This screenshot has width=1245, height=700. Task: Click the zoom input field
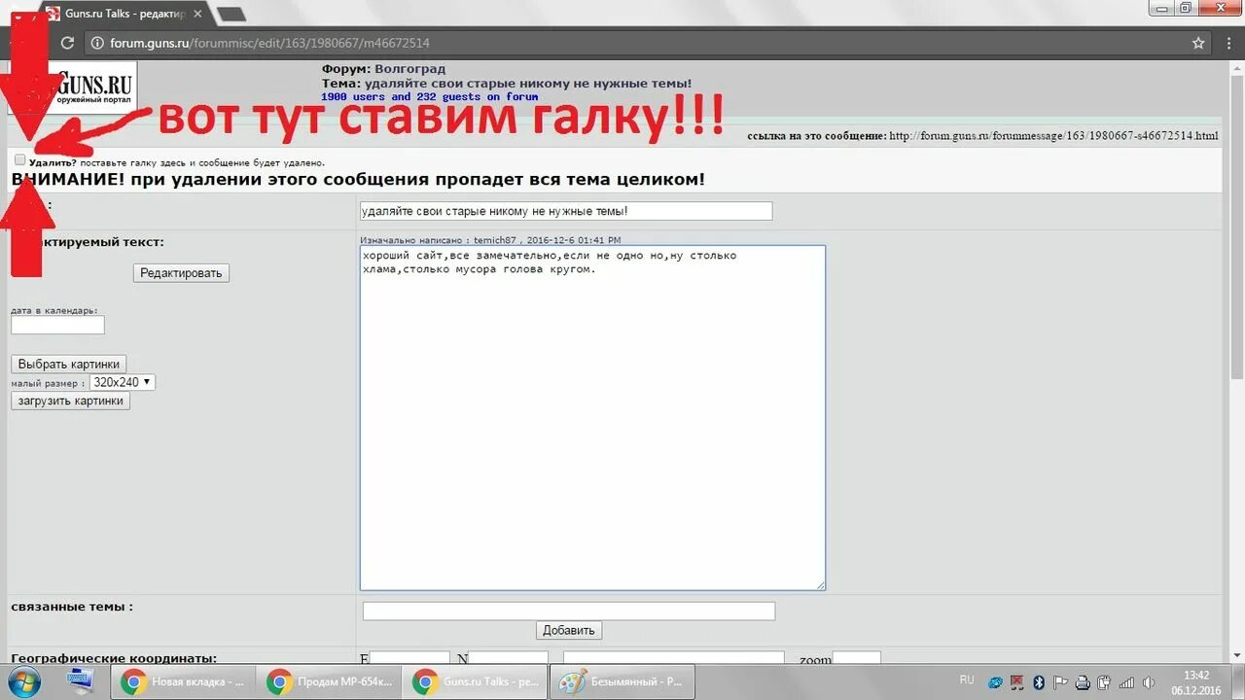[x=857, y=659]
